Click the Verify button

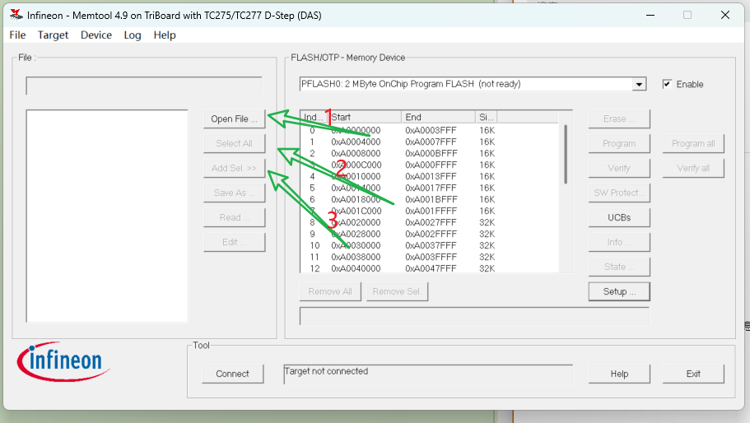[x=619, y=168]
